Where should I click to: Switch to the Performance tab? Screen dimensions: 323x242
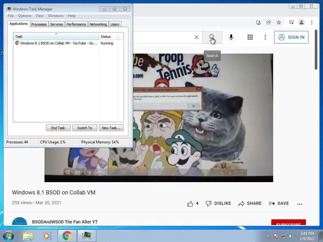76,24
